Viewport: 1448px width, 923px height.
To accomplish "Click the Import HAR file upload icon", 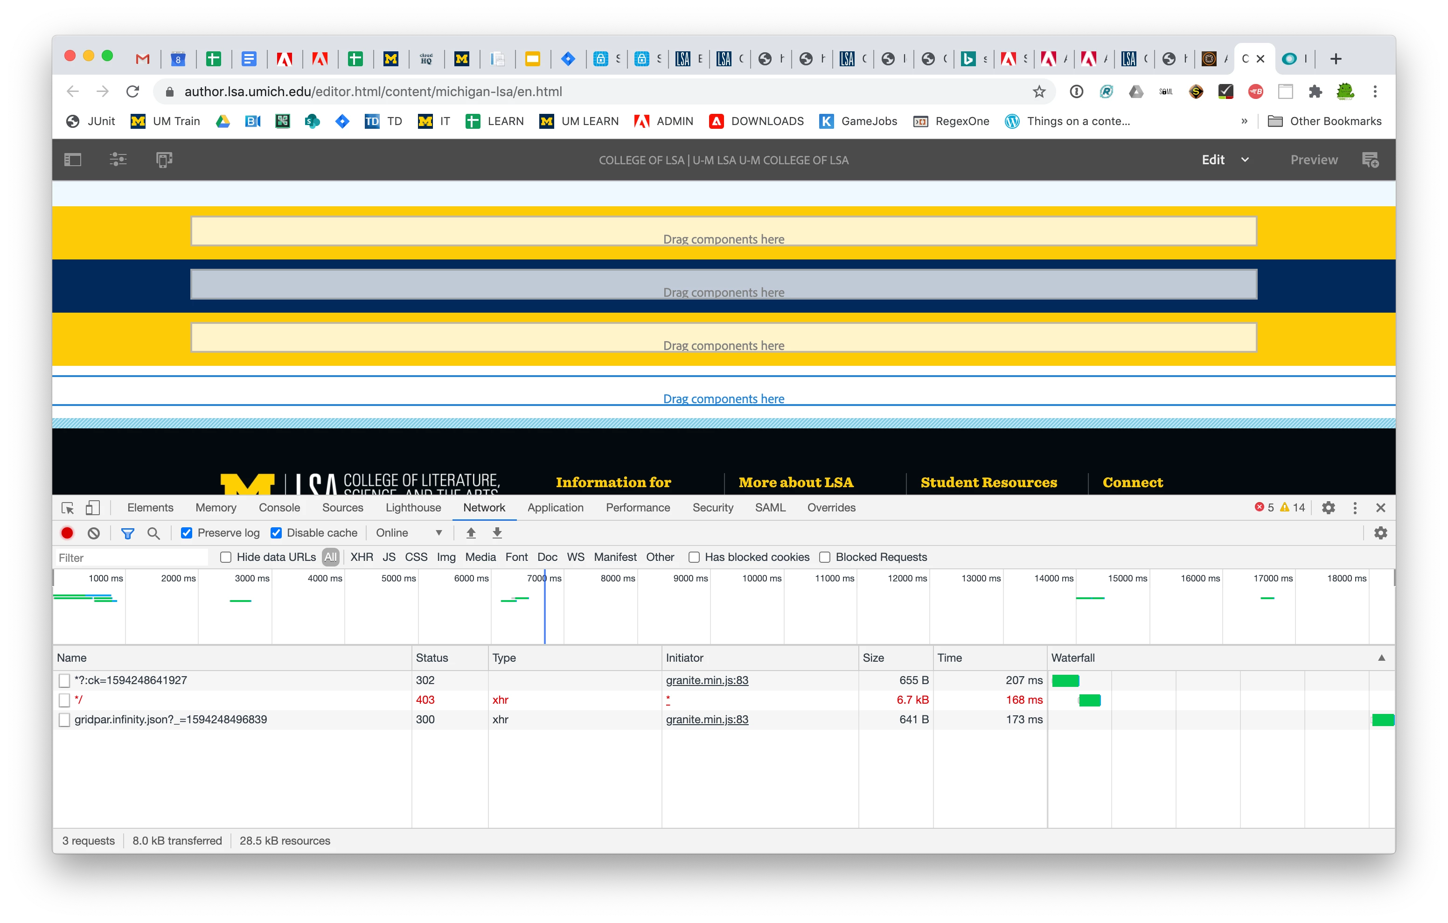I will click(471, 533).
